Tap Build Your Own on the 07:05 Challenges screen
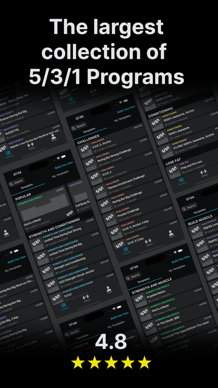Viewport: 218px width, 388px height. tap(126, 109)
